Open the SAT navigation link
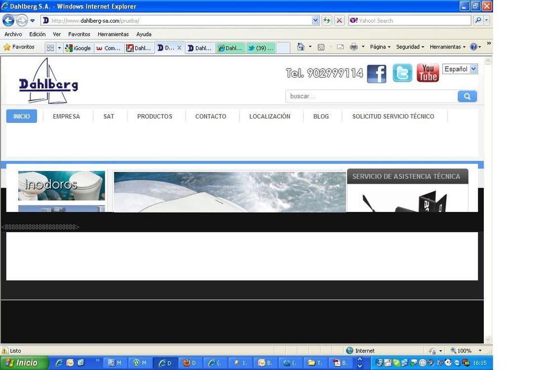543x370 pixels. [x=109, y=117]
